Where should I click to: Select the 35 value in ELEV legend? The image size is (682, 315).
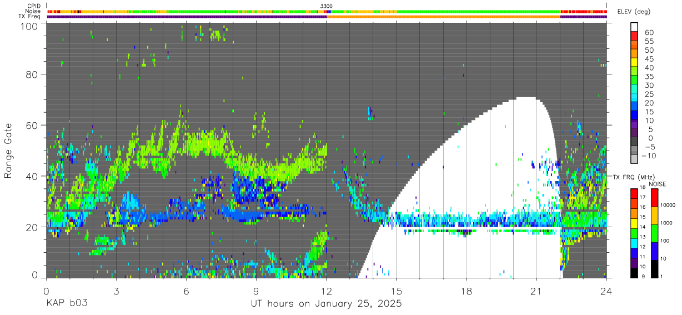649,77
